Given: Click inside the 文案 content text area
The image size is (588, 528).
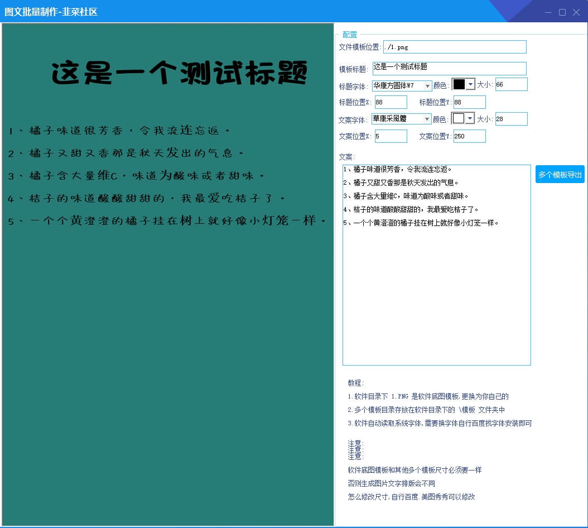Looking at the screenshot, I should click(436, 262).
